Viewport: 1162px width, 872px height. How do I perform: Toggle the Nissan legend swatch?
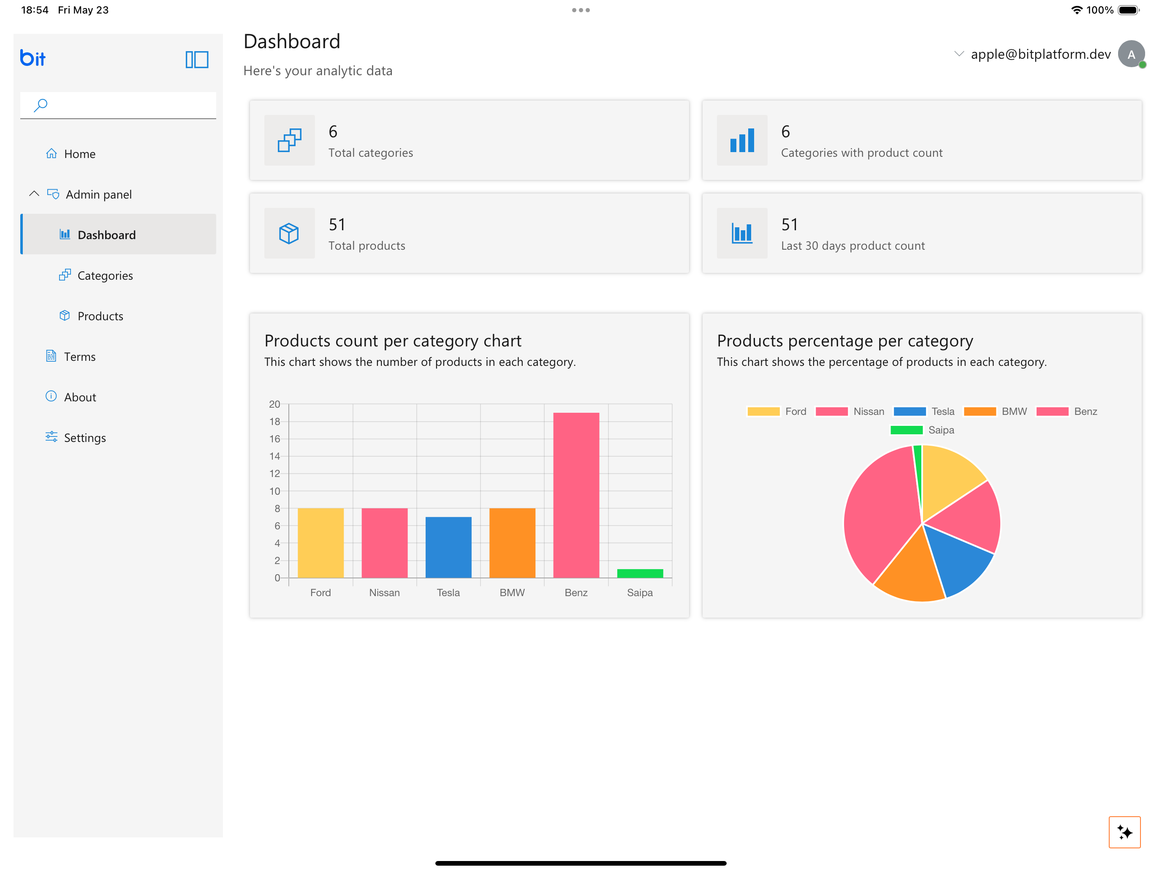[831, 411]
